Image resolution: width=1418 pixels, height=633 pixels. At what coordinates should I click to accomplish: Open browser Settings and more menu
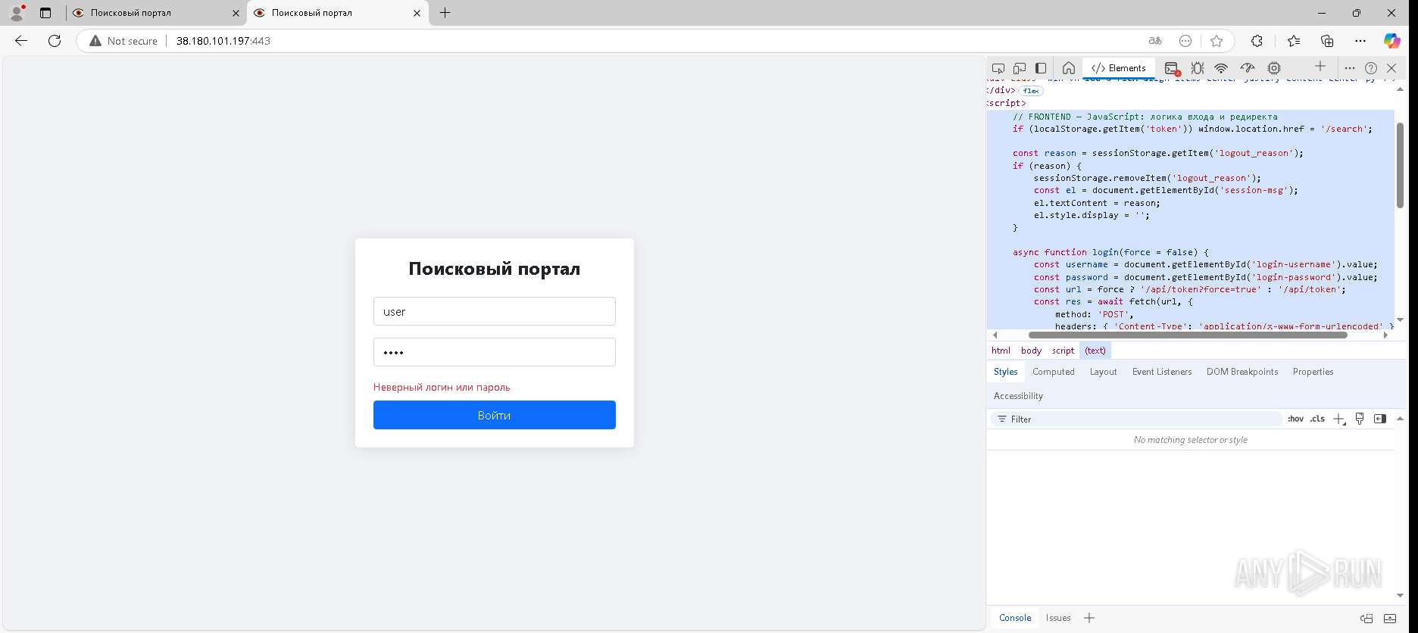(1360, 41)
